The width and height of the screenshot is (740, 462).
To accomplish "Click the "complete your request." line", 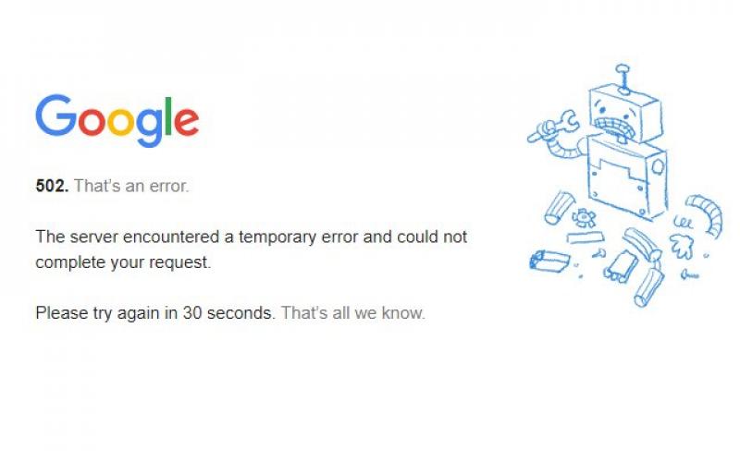I will tap(123, 262).
